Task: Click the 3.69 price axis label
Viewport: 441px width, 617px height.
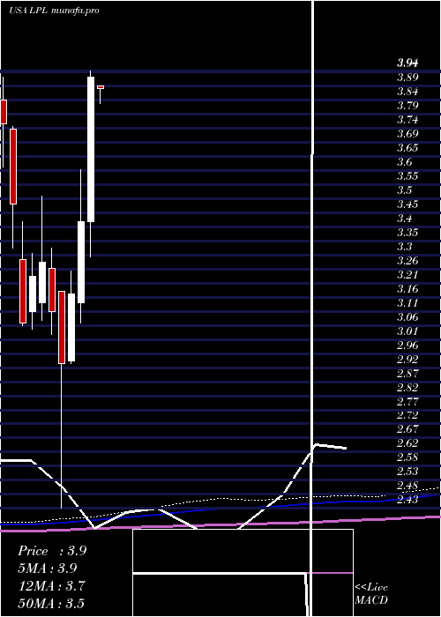Action: pyautogui.click(x=407, y=134)
